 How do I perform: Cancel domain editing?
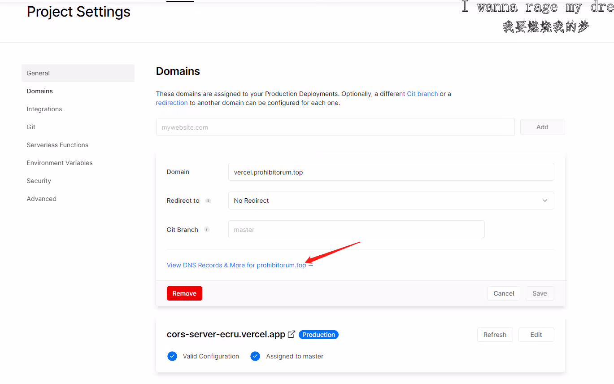[504, 293]
